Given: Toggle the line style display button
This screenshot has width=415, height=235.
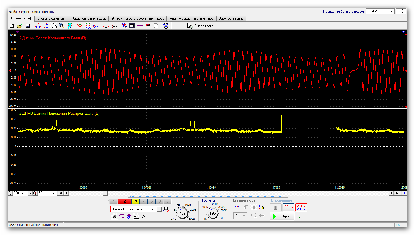Looking at the screenshot, I should coord(136,216).
